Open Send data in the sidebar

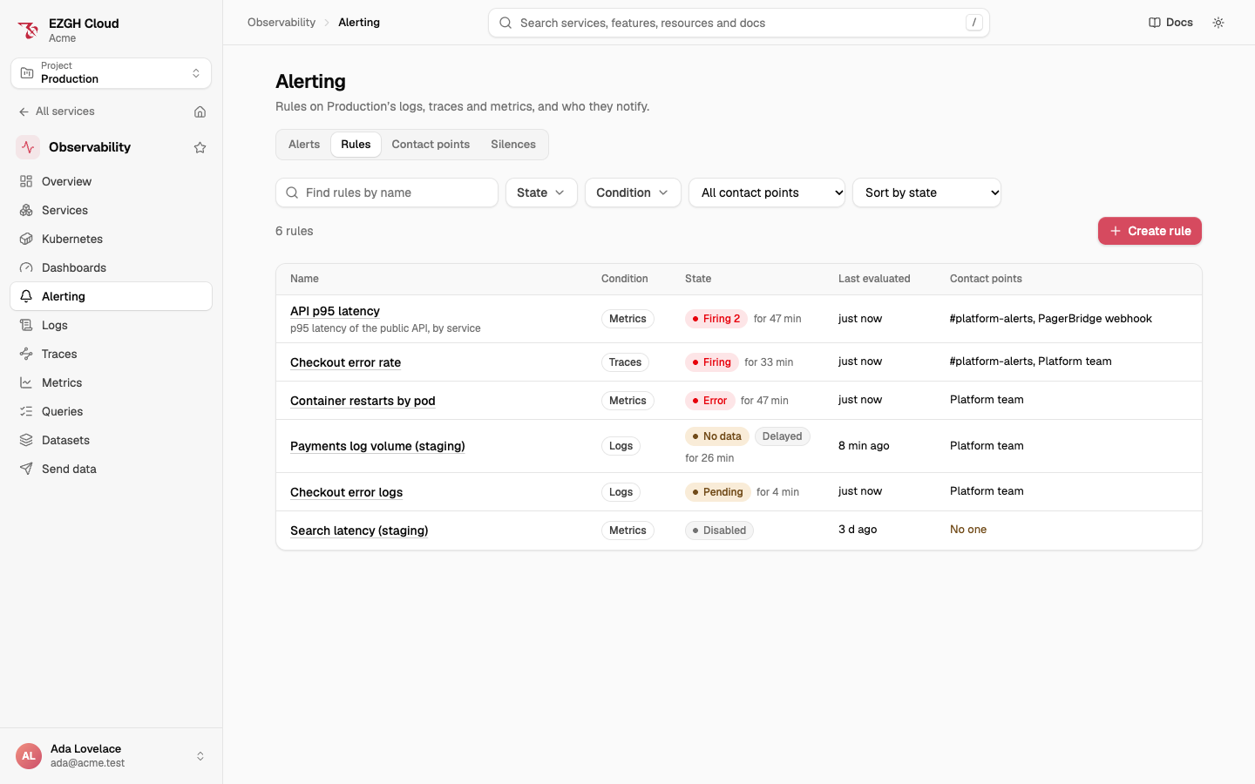tap(111, 469)
